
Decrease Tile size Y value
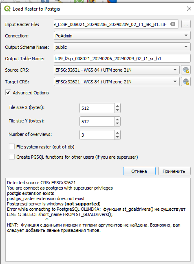pos(117,124)
